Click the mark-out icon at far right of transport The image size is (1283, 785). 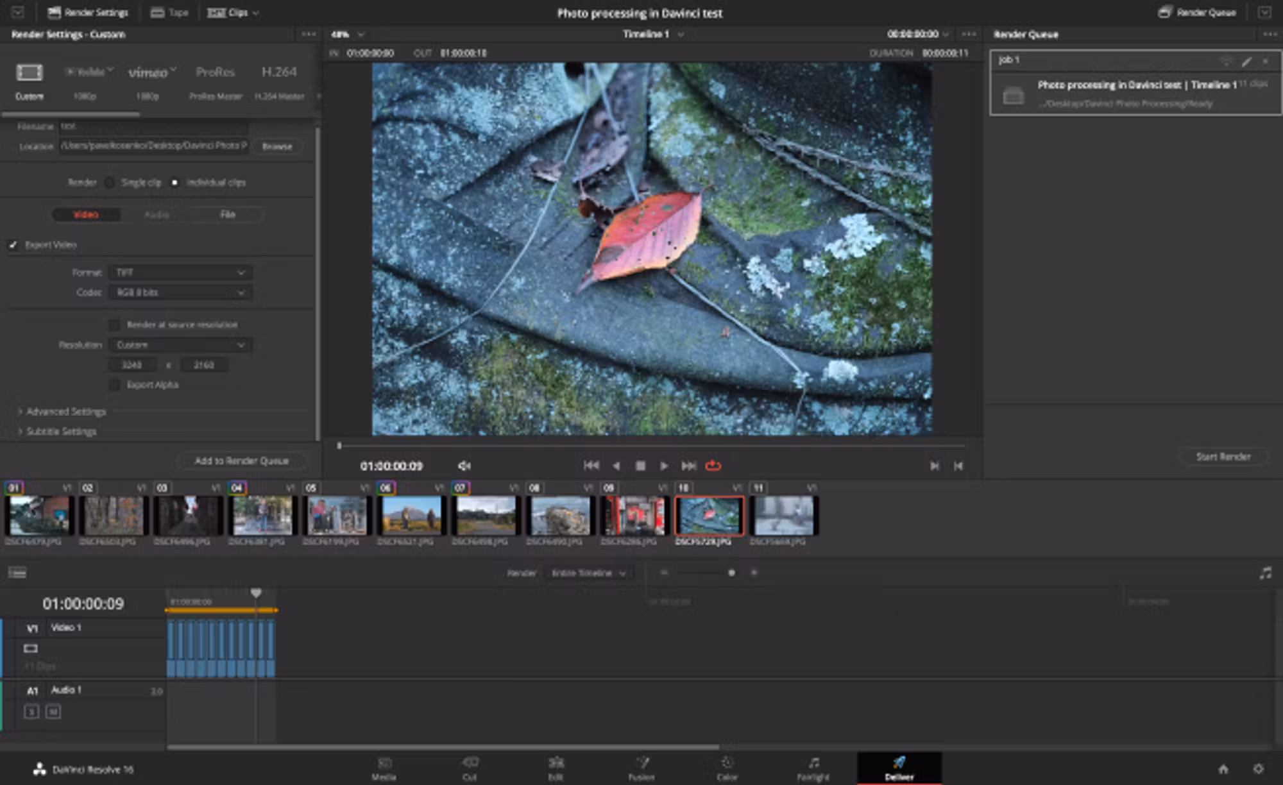click(958, 466)
